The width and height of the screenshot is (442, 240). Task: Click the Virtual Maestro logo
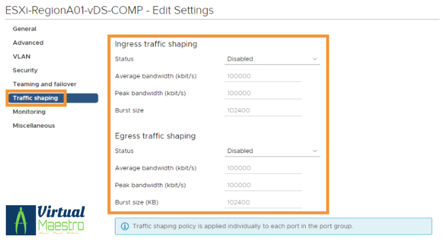click(46, 219)
